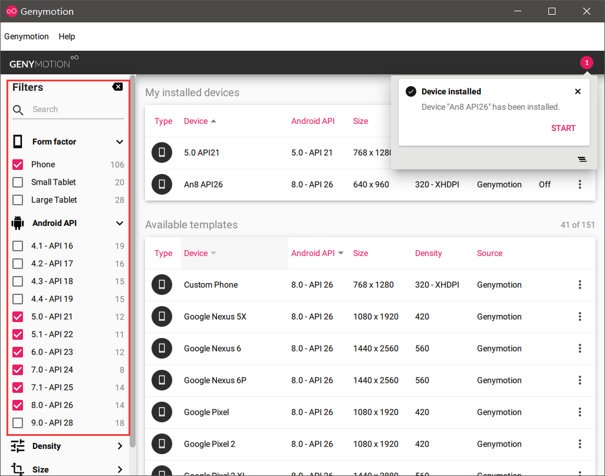Image resolution: width=605 pixels, height=476 pixels.
Task: Click the phone icon of Google Pixel 2 row
Action: (162, 444)
